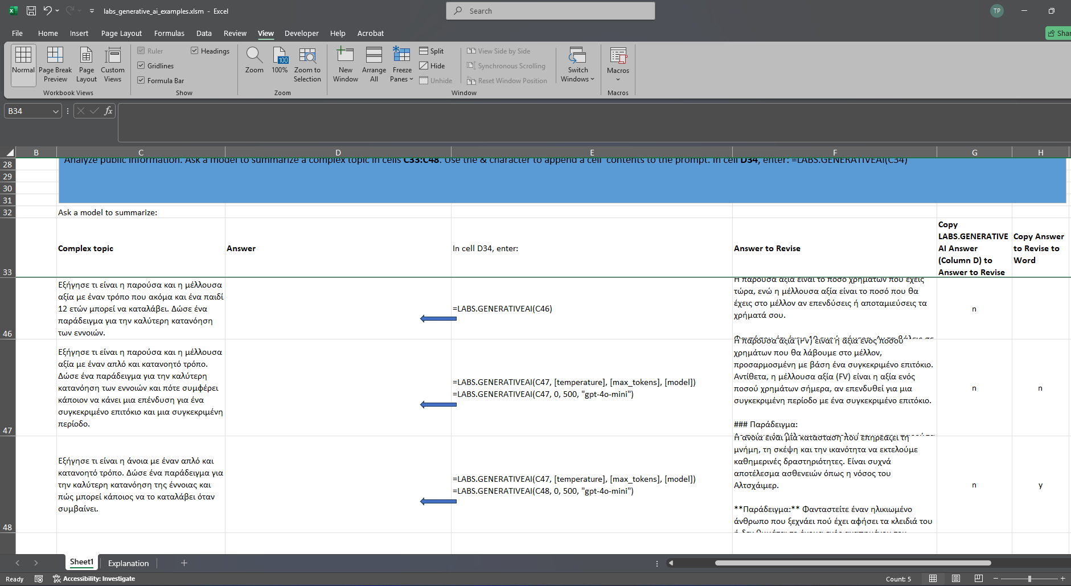Viewport: 1071px width, 586px height.
Task: Disable the Formula Bar checkbox
Action: (141, 81)
